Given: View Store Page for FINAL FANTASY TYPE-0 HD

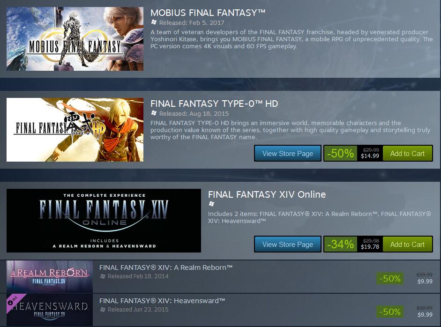Looking at the screenshot, I should [287, 154].
